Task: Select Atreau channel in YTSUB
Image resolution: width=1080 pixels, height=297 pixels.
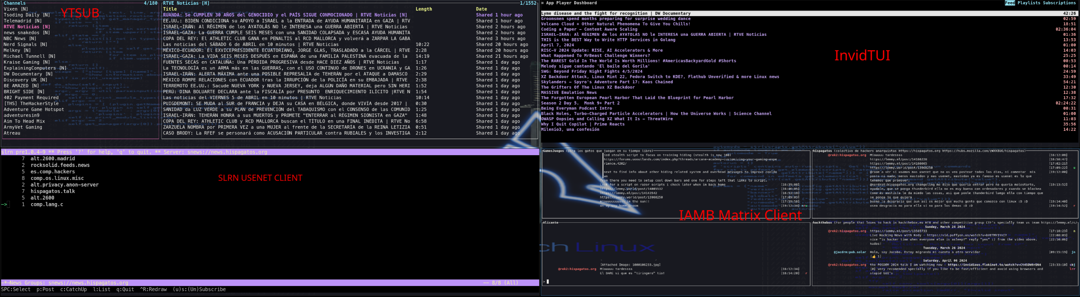Action: click(12, 133)
